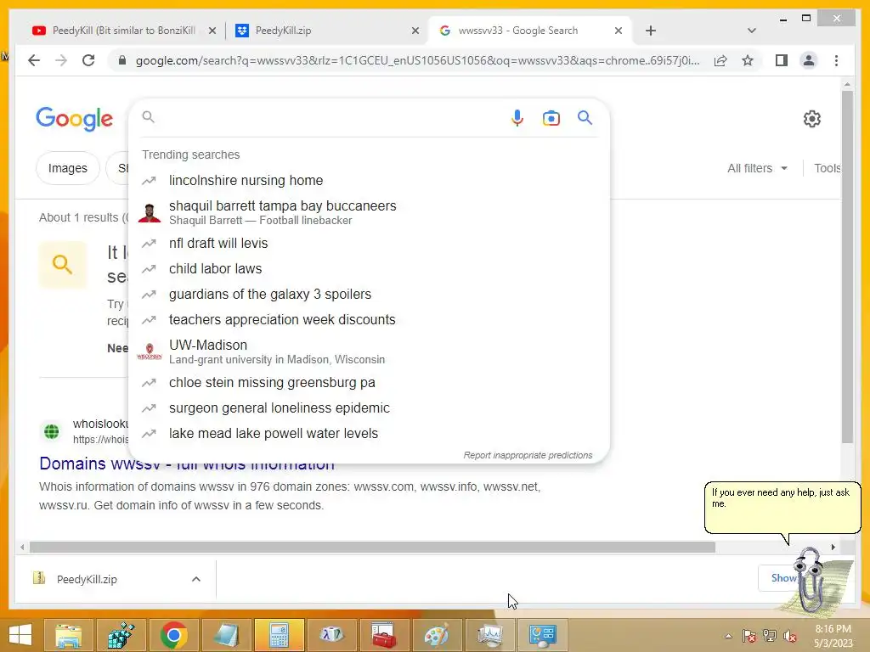The width and height of the screenshot is (870, 652).
Task: Reload the current Google page
Action: (88, 60)
